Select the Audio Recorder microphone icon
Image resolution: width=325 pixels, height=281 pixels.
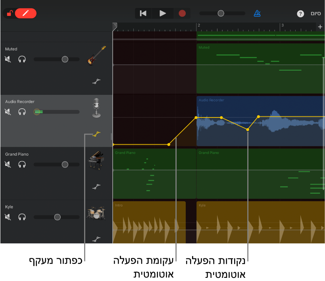click(x=96, y=108)
